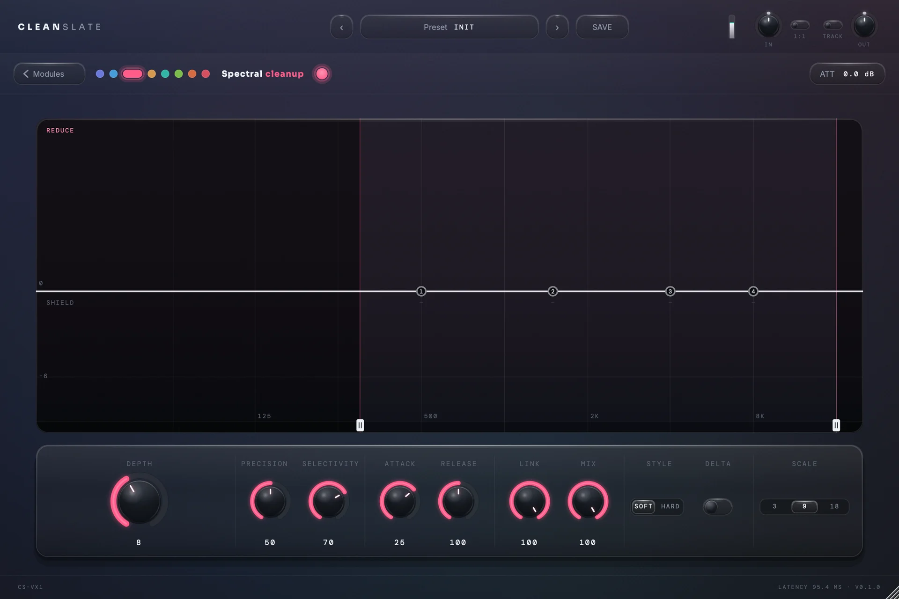
Task: Select SOFT style
Action: pos(643,506)
